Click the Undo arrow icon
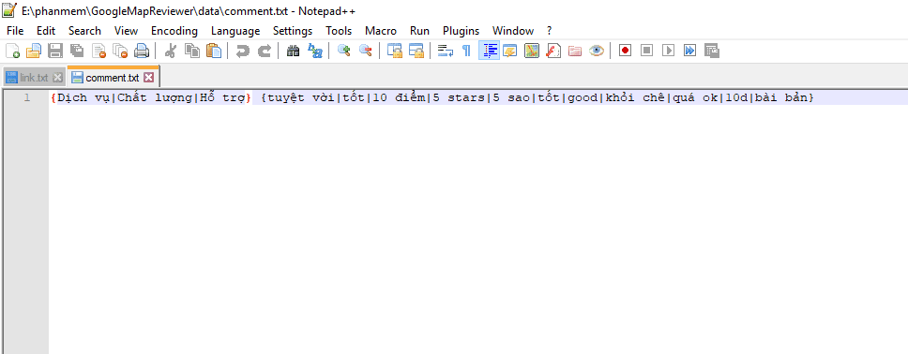The height and width of the screenshot is (354, 908). [x=243, y=51]
